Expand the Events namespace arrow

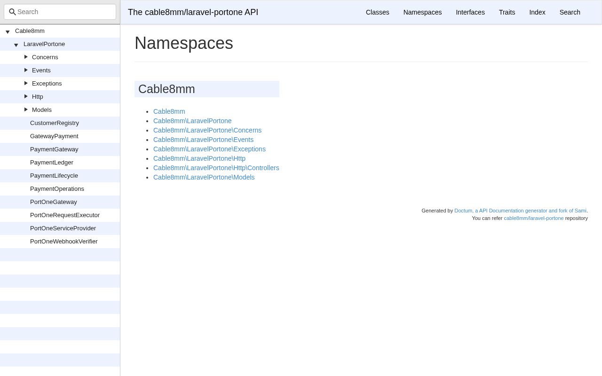click(x=26, y=70)
